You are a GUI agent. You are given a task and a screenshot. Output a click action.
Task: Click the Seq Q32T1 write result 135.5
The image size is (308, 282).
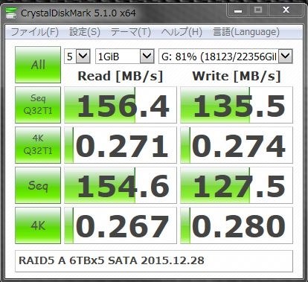237,105
